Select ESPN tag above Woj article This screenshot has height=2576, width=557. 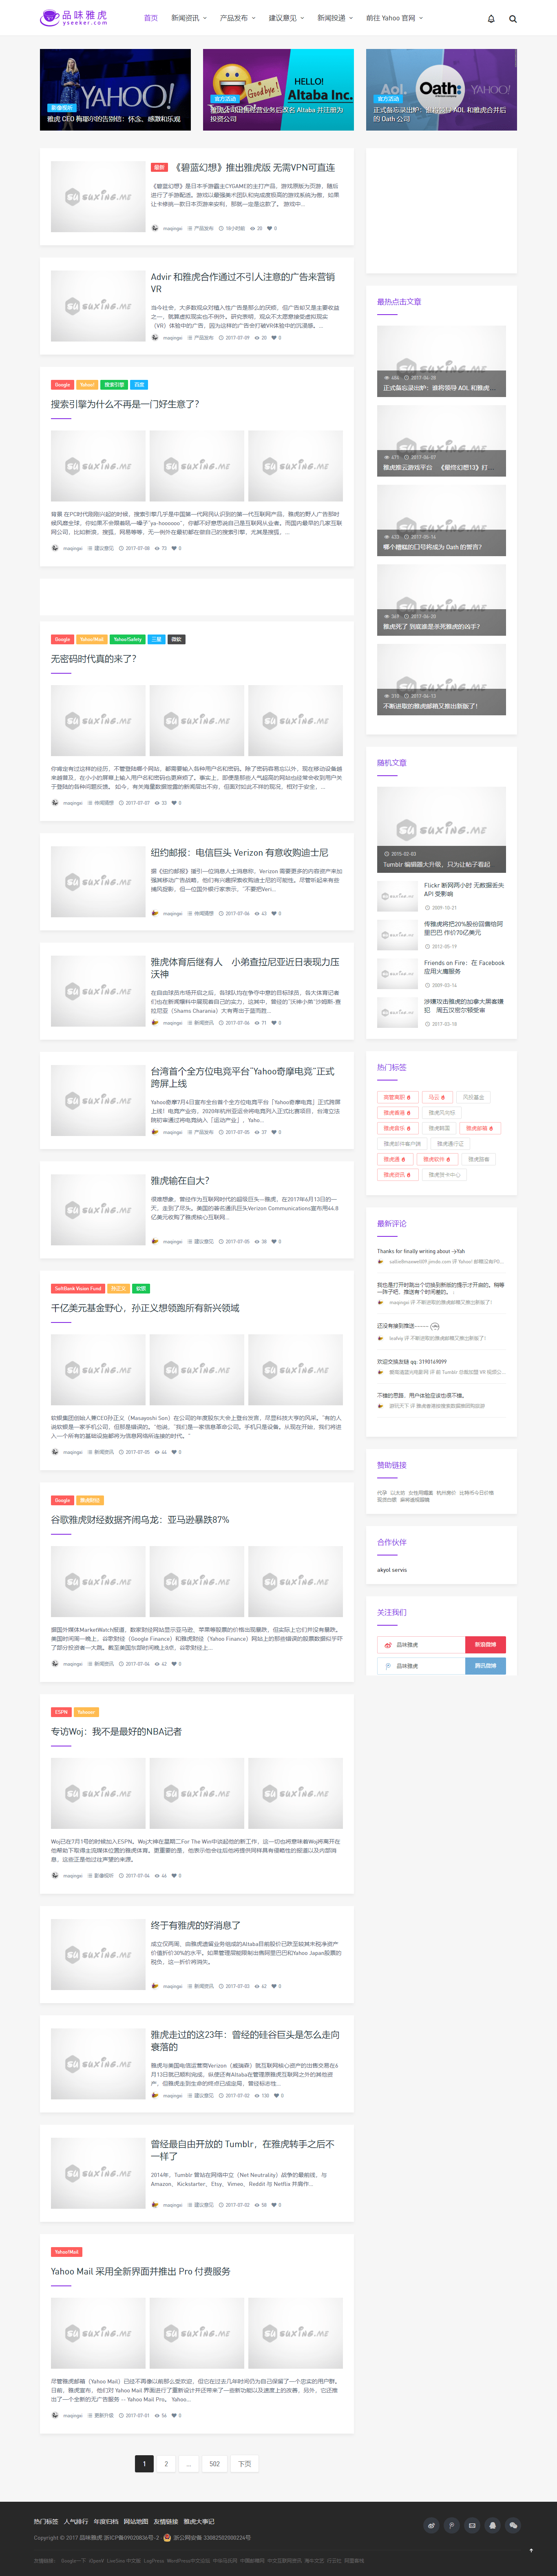point(61,1712)
